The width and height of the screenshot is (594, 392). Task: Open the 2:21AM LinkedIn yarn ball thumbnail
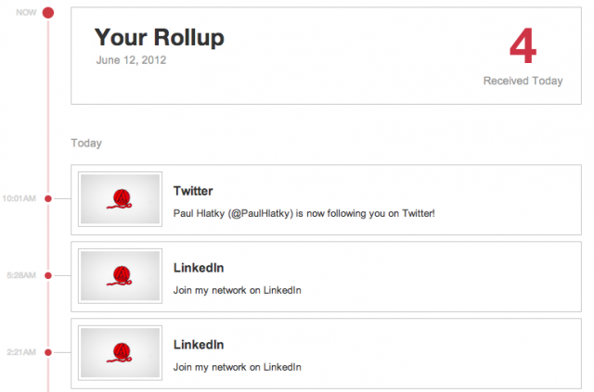tap(120, 353)
